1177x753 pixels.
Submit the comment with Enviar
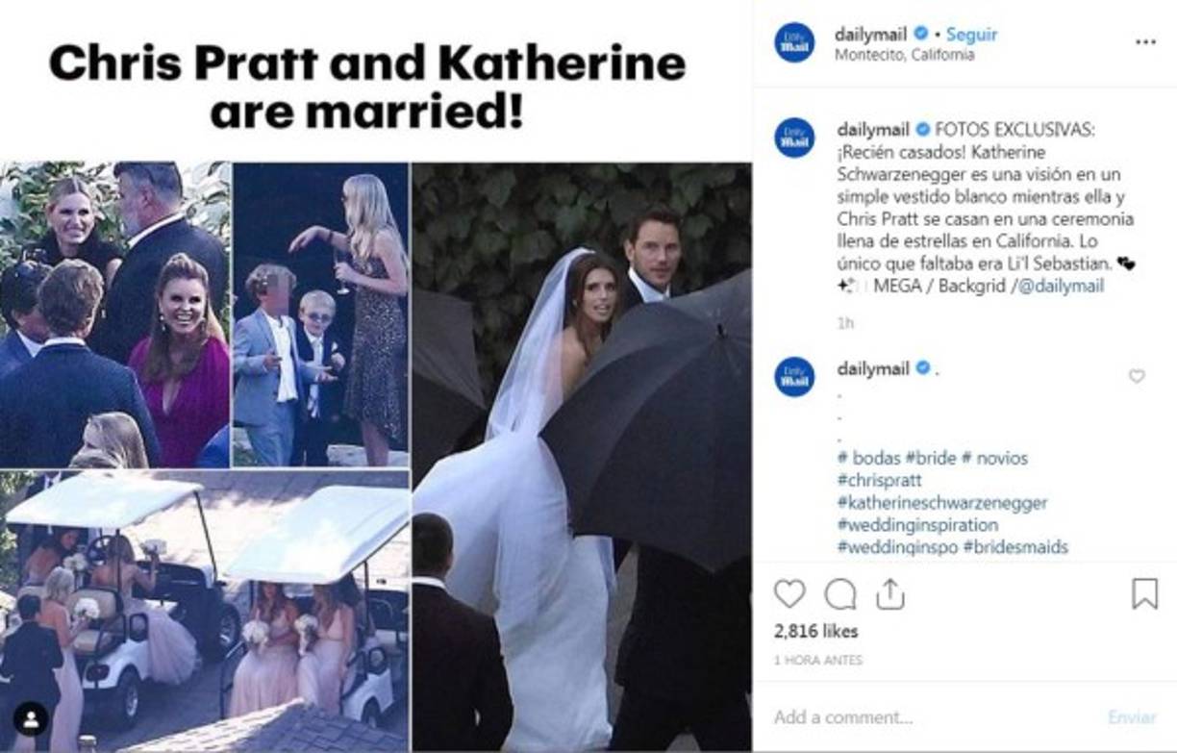1132,717
